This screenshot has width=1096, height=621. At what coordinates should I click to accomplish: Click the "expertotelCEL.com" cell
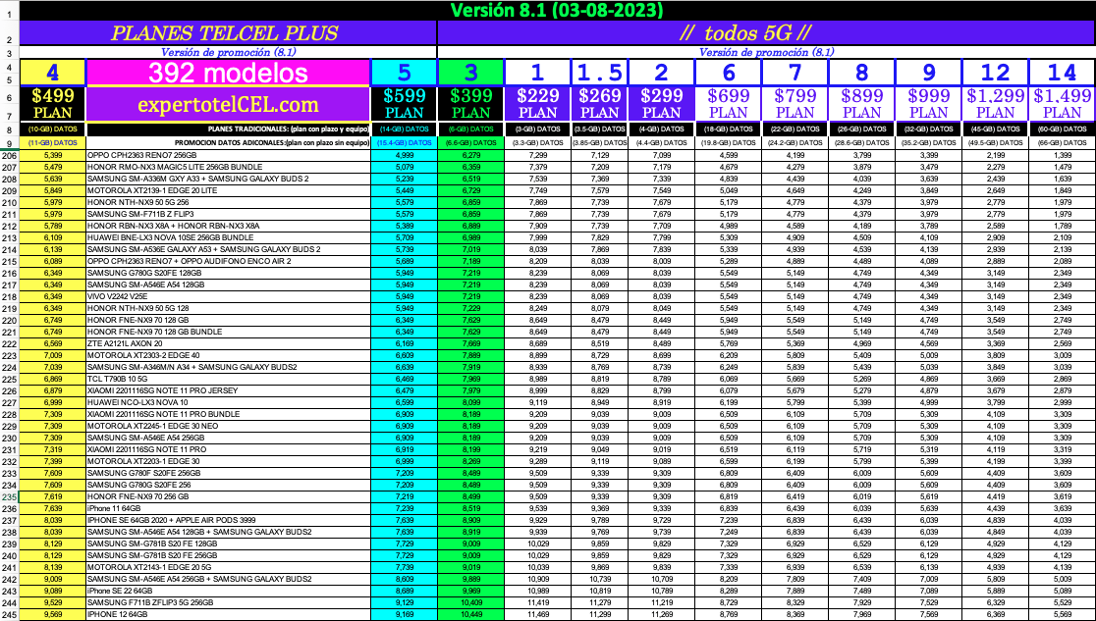coord(227,104)
